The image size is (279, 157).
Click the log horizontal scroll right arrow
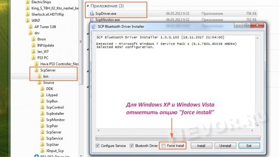coord(252,131)
